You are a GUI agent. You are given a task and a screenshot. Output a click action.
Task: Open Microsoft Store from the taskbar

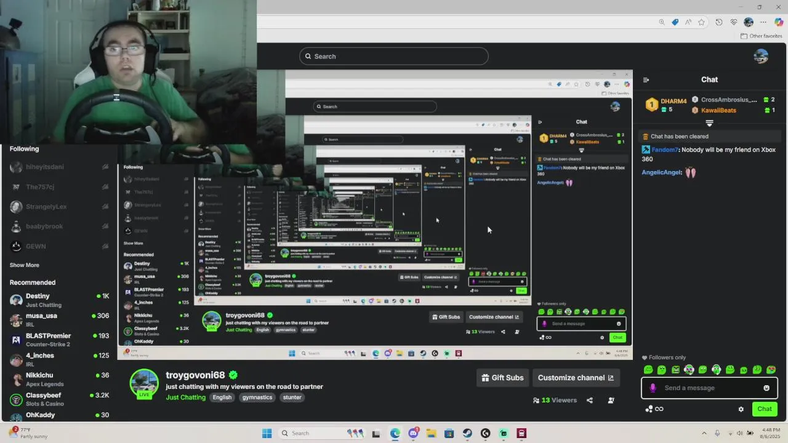click(x=449, y=433)
